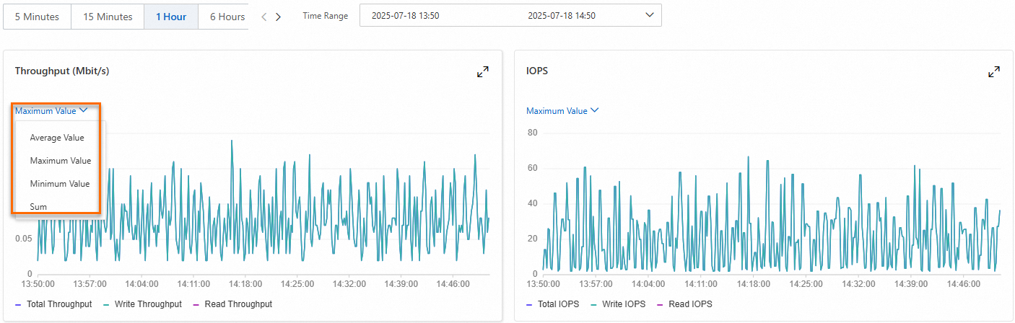Switch to the 15 Minutes range
The image size is (1015, 323).
(x=108, y=17)
